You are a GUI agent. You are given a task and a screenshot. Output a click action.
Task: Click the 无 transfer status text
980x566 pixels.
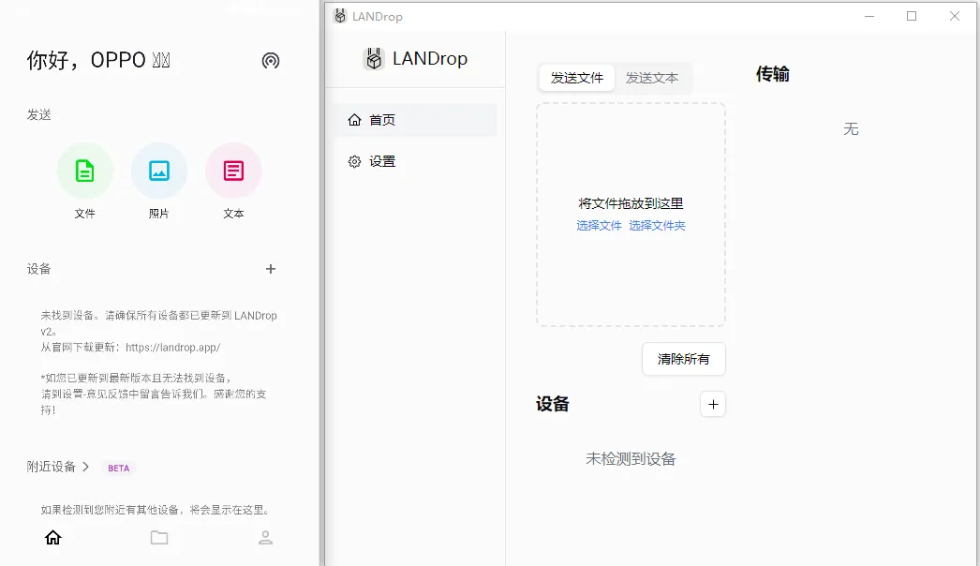coord(851,129)
